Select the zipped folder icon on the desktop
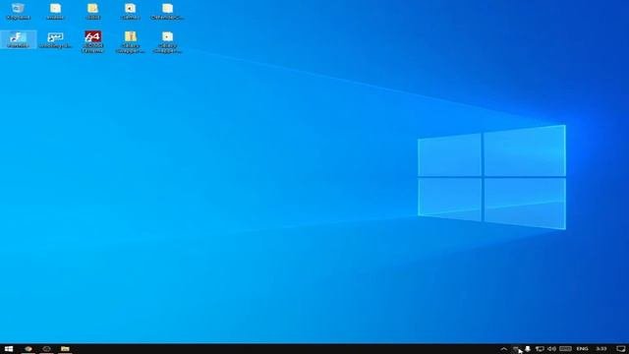The image size is (629, 354). (x=130, y=41)
